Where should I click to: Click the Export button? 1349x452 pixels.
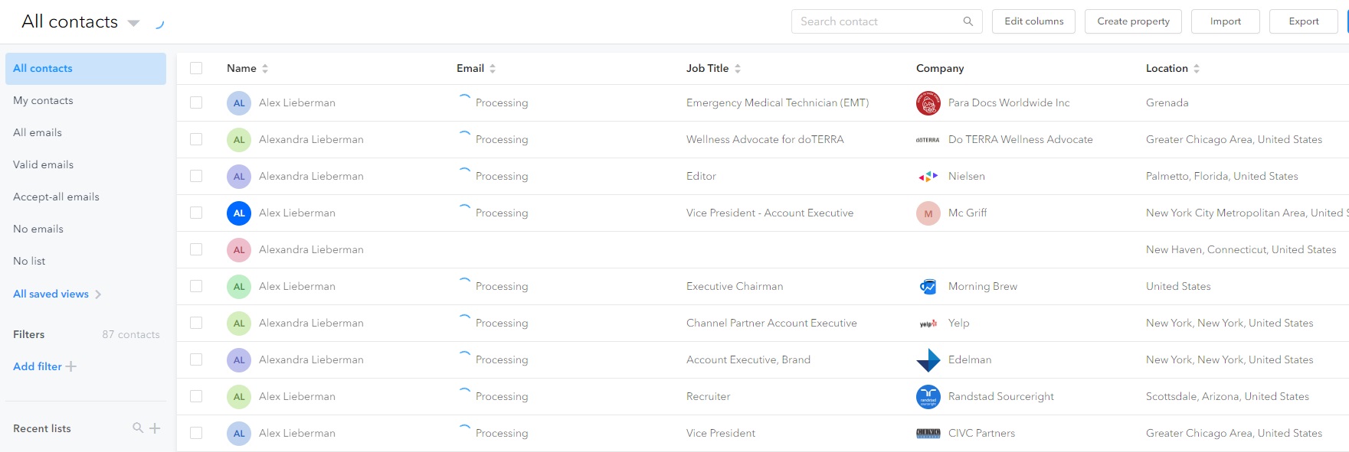click(1304, 21)
